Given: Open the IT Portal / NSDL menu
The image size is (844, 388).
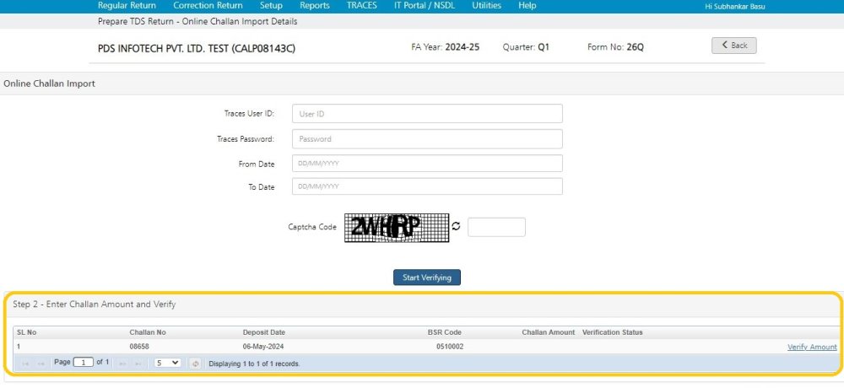Looking at the screenshot, I should click(x=425, y=5).
